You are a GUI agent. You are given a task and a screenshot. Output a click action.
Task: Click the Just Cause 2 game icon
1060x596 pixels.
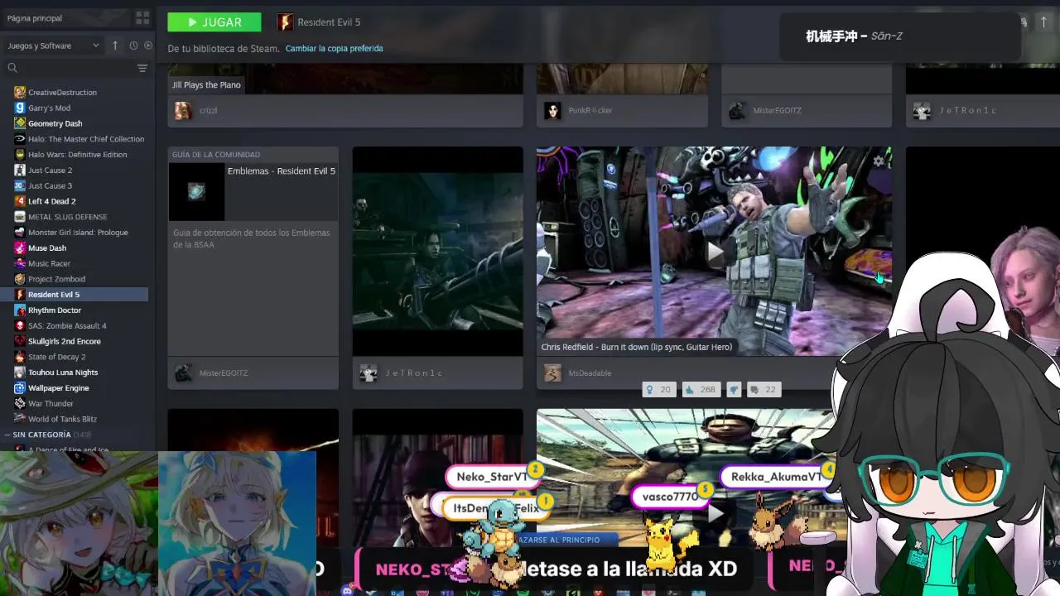pos(20,171)
